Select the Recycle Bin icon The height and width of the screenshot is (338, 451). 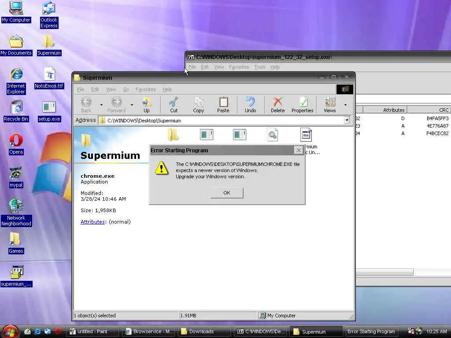pos(16,111)
